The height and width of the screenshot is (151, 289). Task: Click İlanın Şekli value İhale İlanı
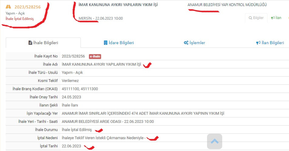[x=70, y=105]
